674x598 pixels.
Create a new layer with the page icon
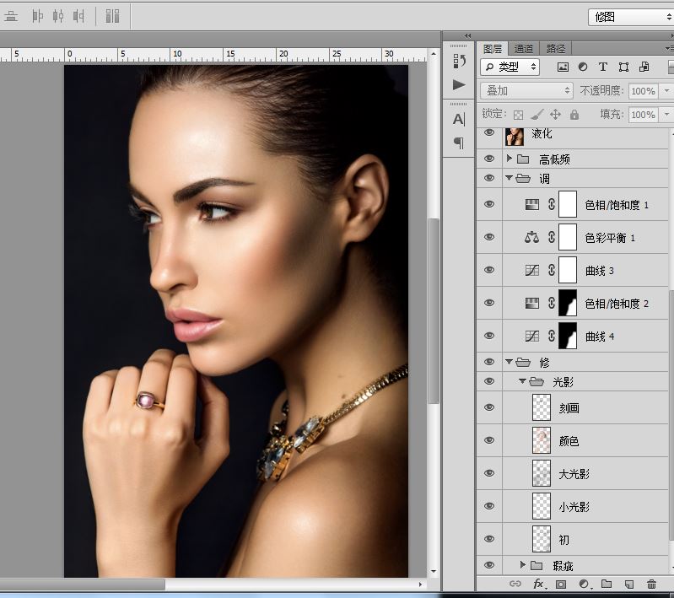628,584
